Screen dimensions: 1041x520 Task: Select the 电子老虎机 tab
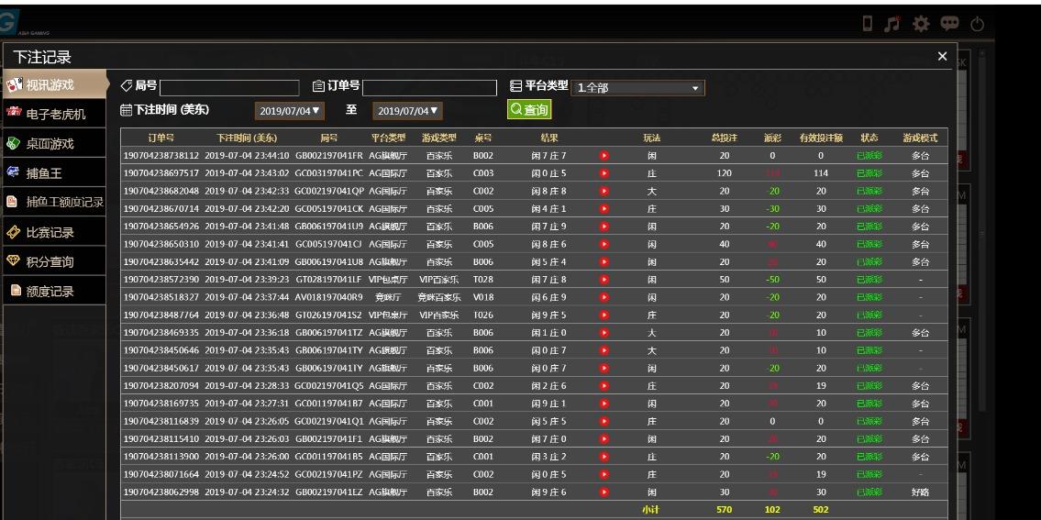[54, 114]
